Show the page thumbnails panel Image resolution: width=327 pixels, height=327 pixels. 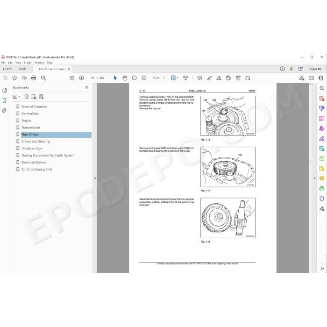pos(4,90)
